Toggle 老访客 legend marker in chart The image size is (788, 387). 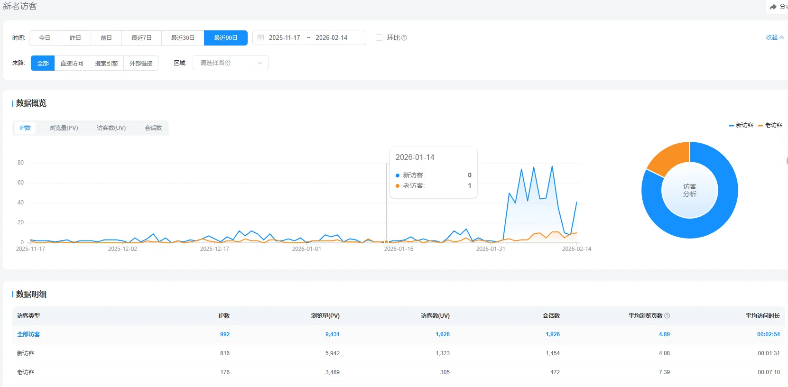(760, 125)
